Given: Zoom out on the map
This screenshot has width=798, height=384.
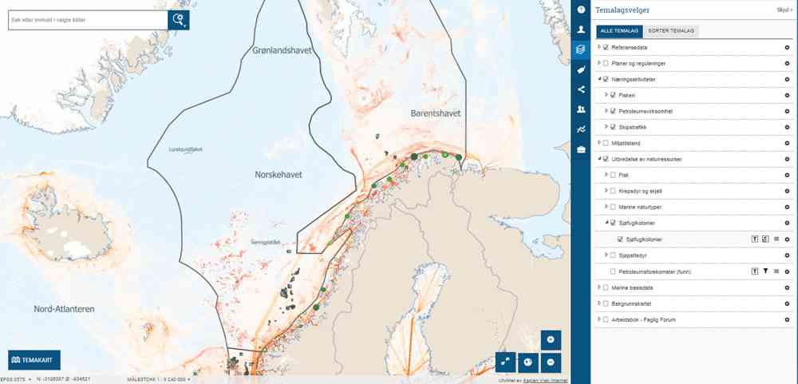Looking at the screenshot, I should pos(551,362).
